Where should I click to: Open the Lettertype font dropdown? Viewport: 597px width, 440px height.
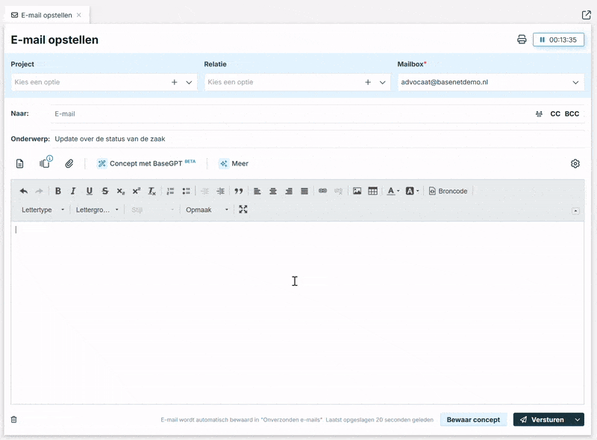pyautogui.click(x=43, y=210)
